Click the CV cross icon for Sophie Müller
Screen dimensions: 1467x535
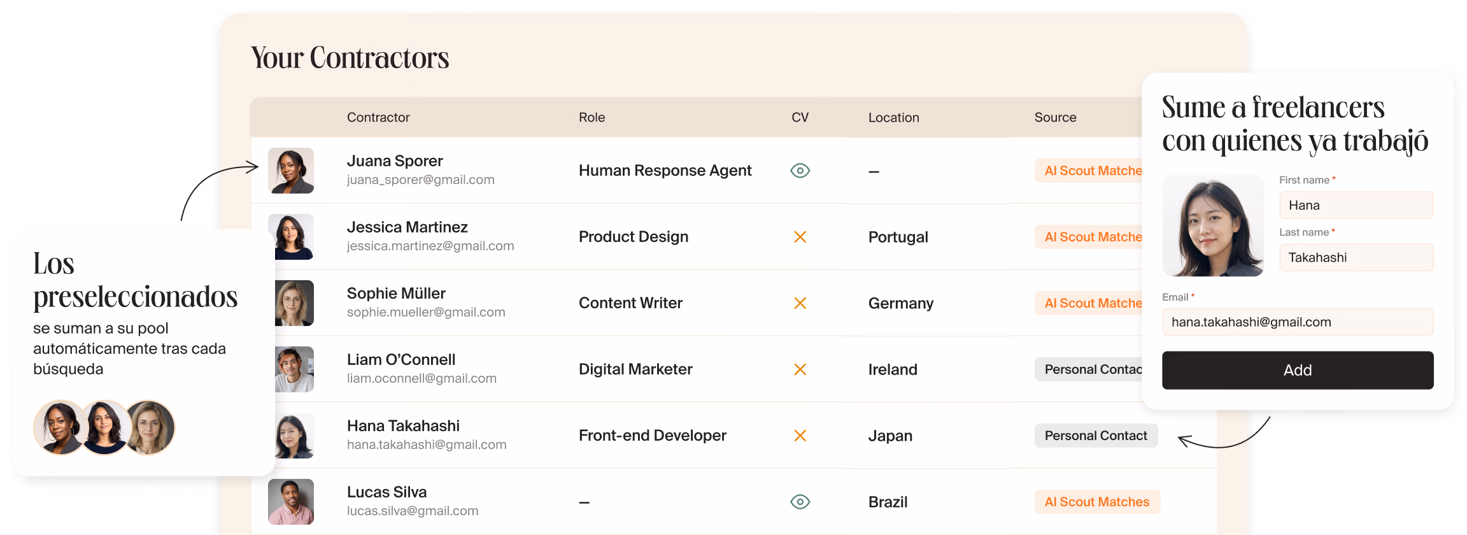[x=800, y=303]
